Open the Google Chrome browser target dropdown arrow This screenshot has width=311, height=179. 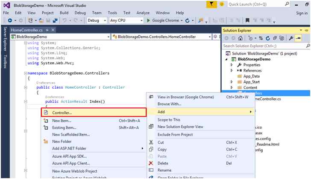[182, 20]
